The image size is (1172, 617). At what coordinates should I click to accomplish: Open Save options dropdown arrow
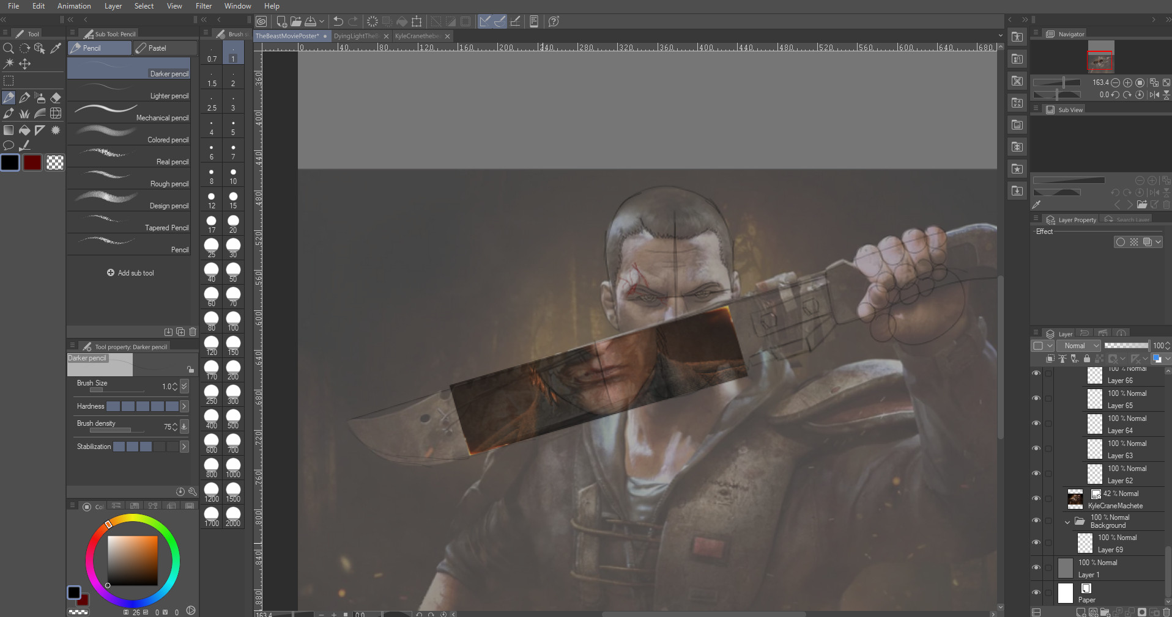click(322, 21)
